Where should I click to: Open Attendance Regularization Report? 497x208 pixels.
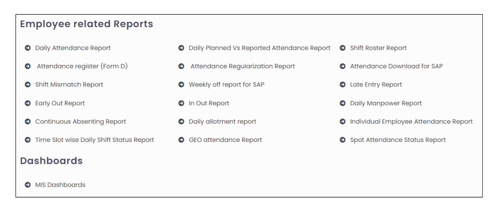tap(243, 66)
